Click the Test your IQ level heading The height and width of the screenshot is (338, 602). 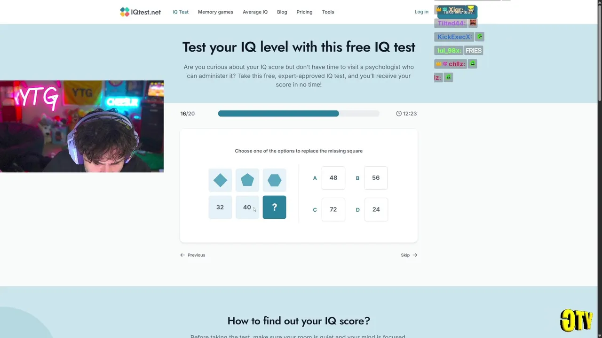tap(299, 47)
